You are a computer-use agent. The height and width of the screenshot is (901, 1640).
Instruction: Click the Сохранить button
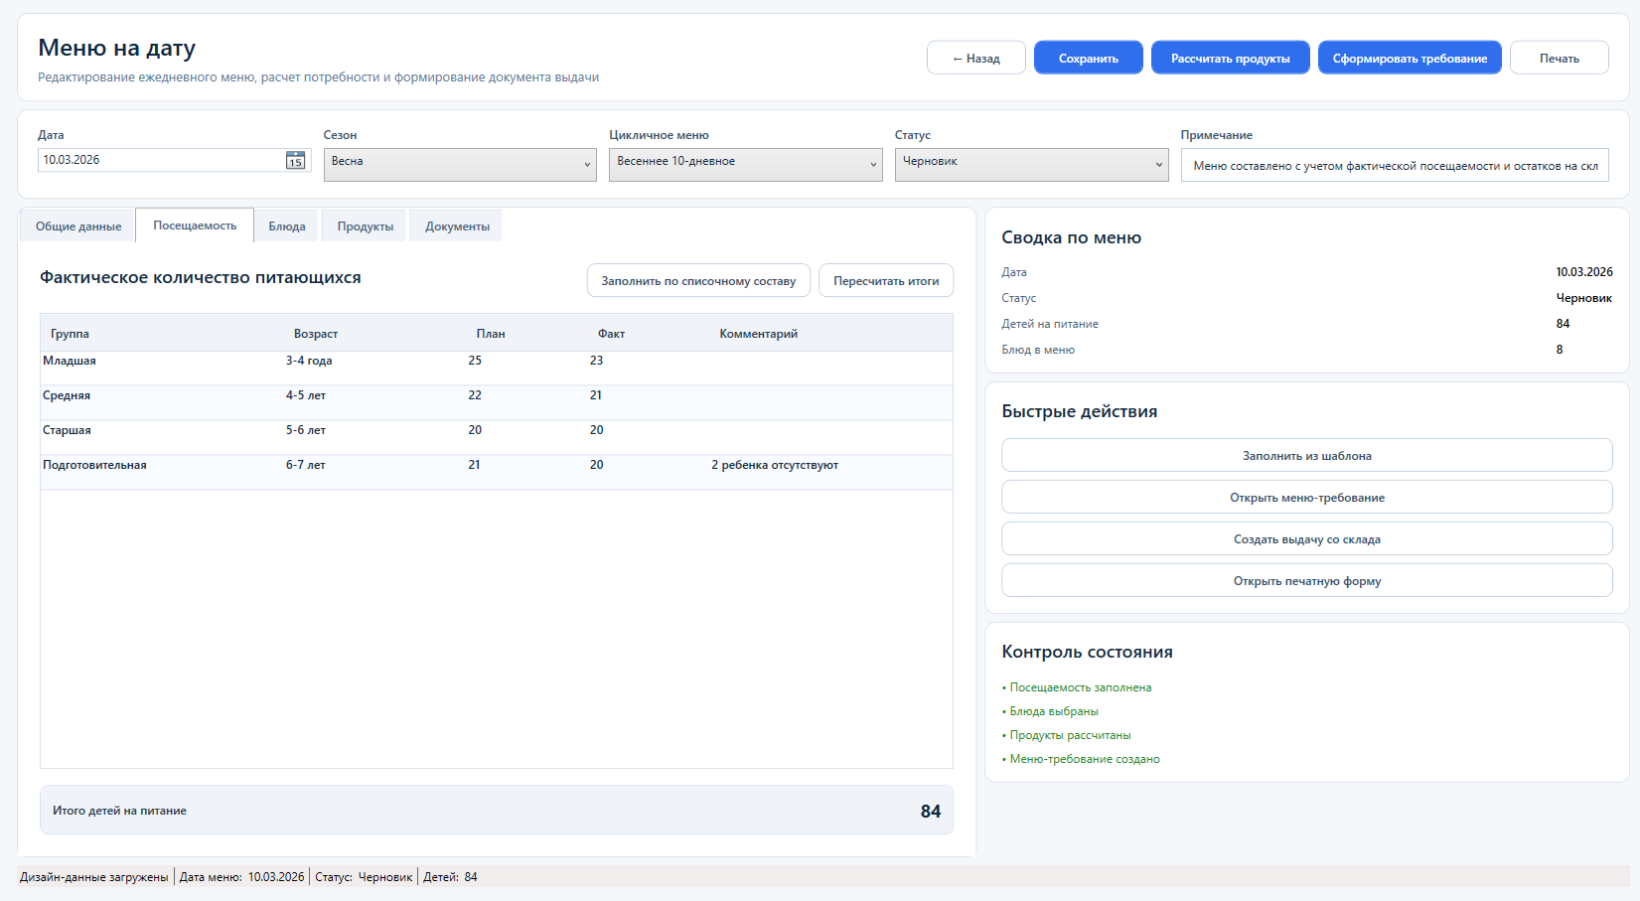1088,59
